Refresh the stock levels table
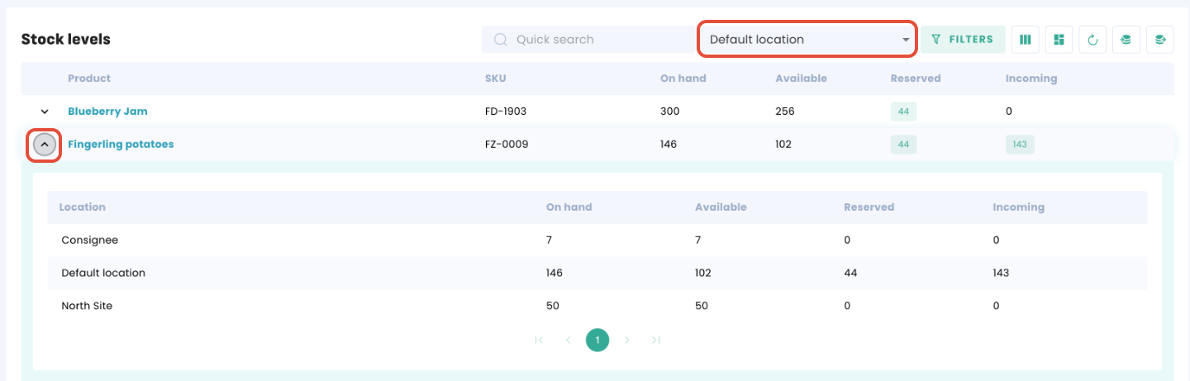1190x381 pixels. pyautogui.click(x=1092, y=39)
